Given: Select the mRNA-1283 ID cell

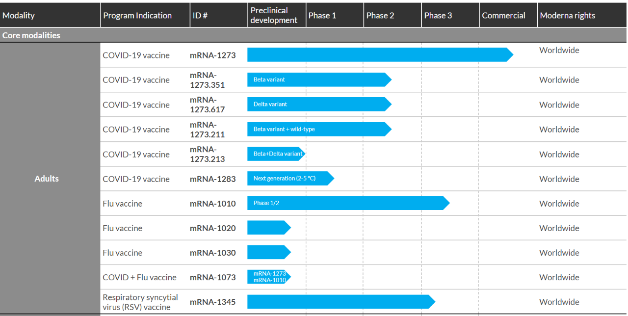Looking at the screenshot, I should click(x=213, y=179).
